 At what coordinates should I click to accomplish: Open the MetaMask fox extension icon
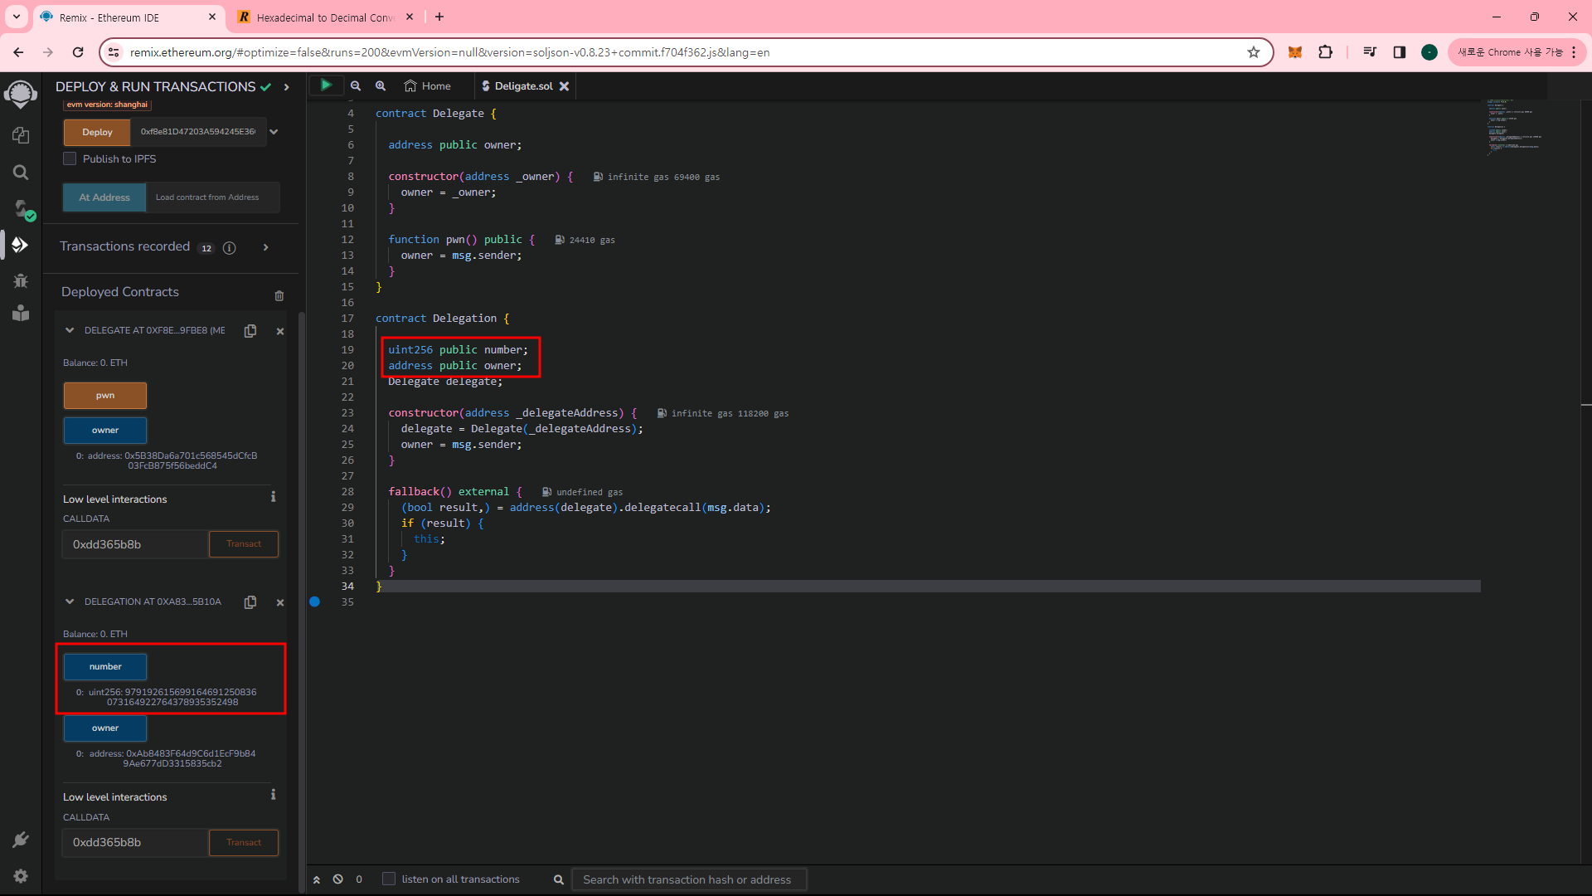click(x=1294, y=52)
